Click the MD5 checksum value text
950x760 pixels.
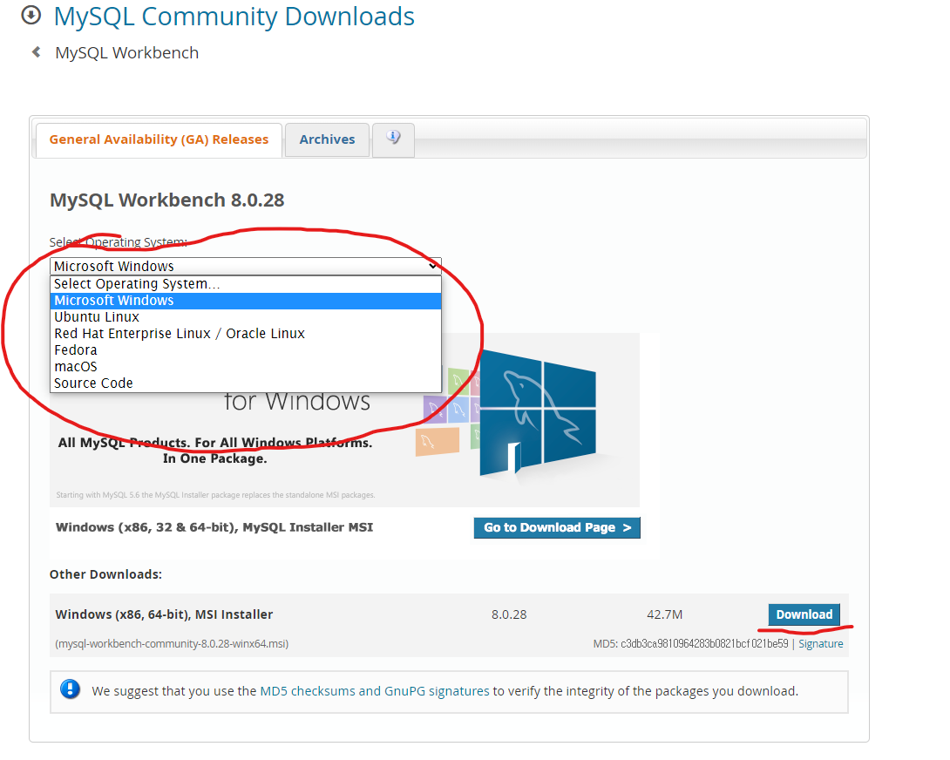point(704,643)
